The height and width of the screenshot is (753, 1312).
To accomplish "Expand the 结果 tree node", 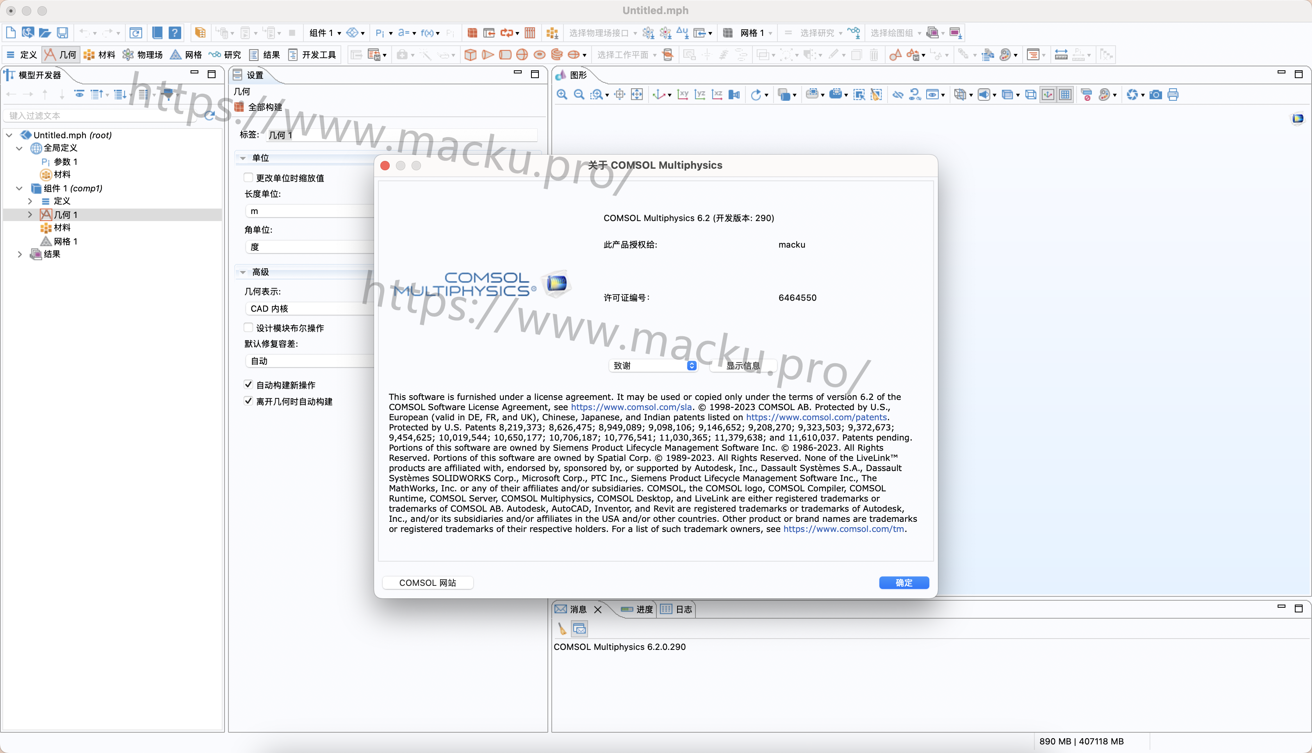I will (20, 254).
